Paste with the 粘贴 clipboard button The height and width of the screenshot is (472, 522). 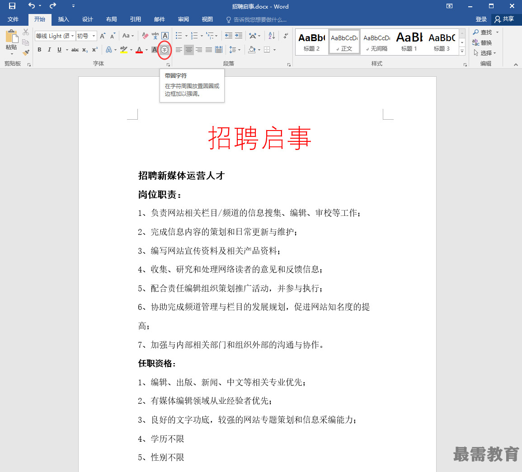11,40
